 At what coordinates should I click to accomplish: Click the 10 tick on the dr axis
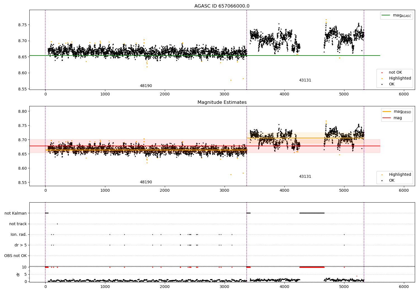coord(24,267)
